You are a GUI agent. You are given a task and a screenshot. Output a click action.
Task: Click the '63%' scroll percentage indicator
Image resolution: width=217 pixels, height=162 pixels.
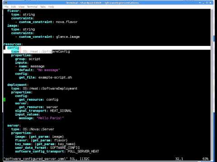pos(205,159)
